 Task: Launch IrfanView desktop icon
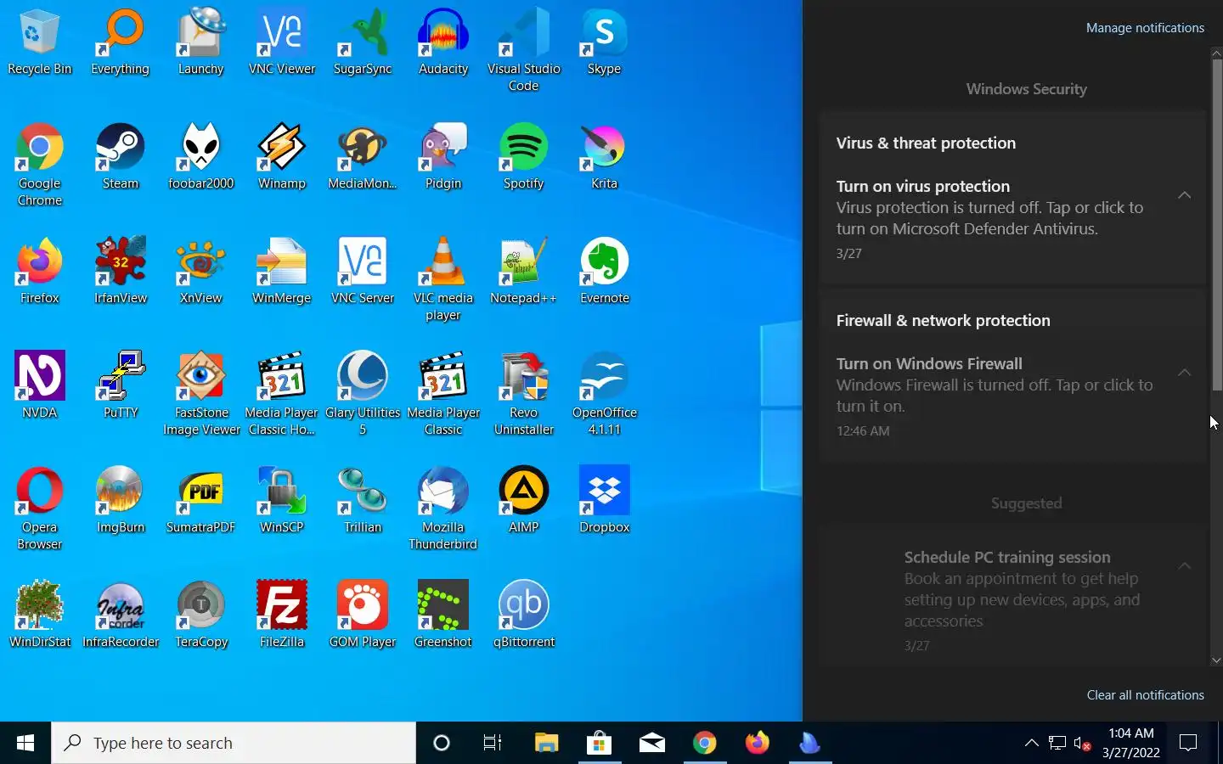(120, 272)
